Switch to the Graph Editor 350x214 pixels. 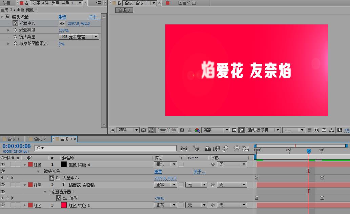246,148
